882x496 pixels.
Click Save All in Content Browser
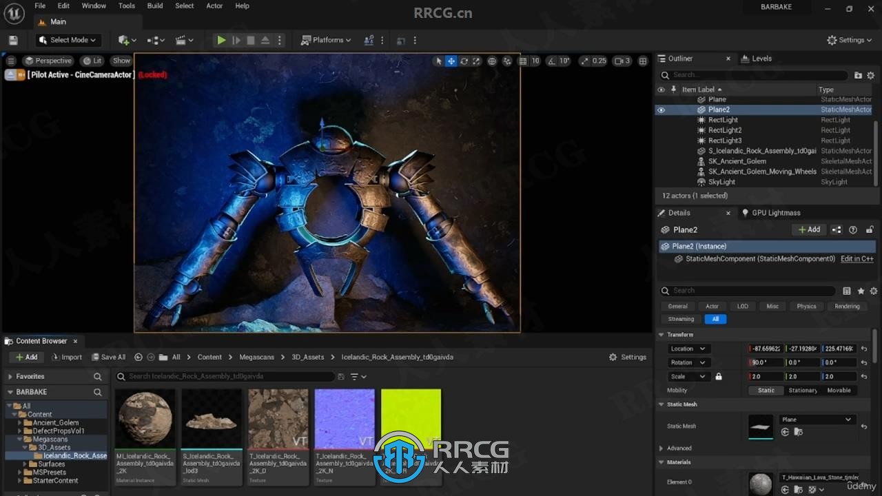click(x=107, y=357)
